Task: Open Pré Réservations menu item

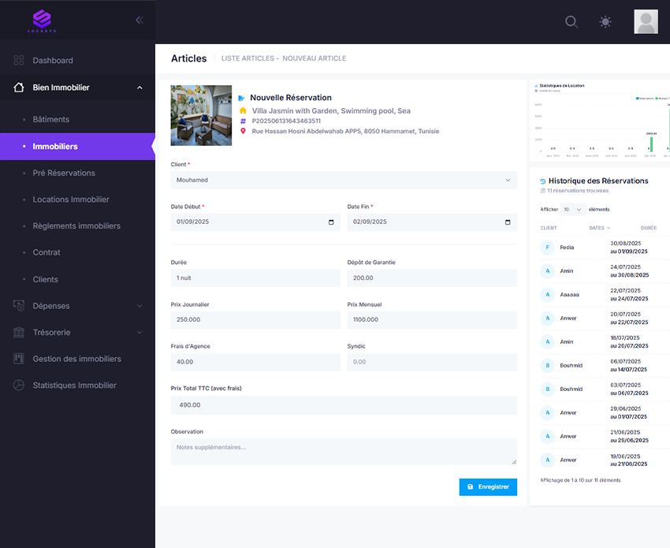Action: [x=64, y=173]
